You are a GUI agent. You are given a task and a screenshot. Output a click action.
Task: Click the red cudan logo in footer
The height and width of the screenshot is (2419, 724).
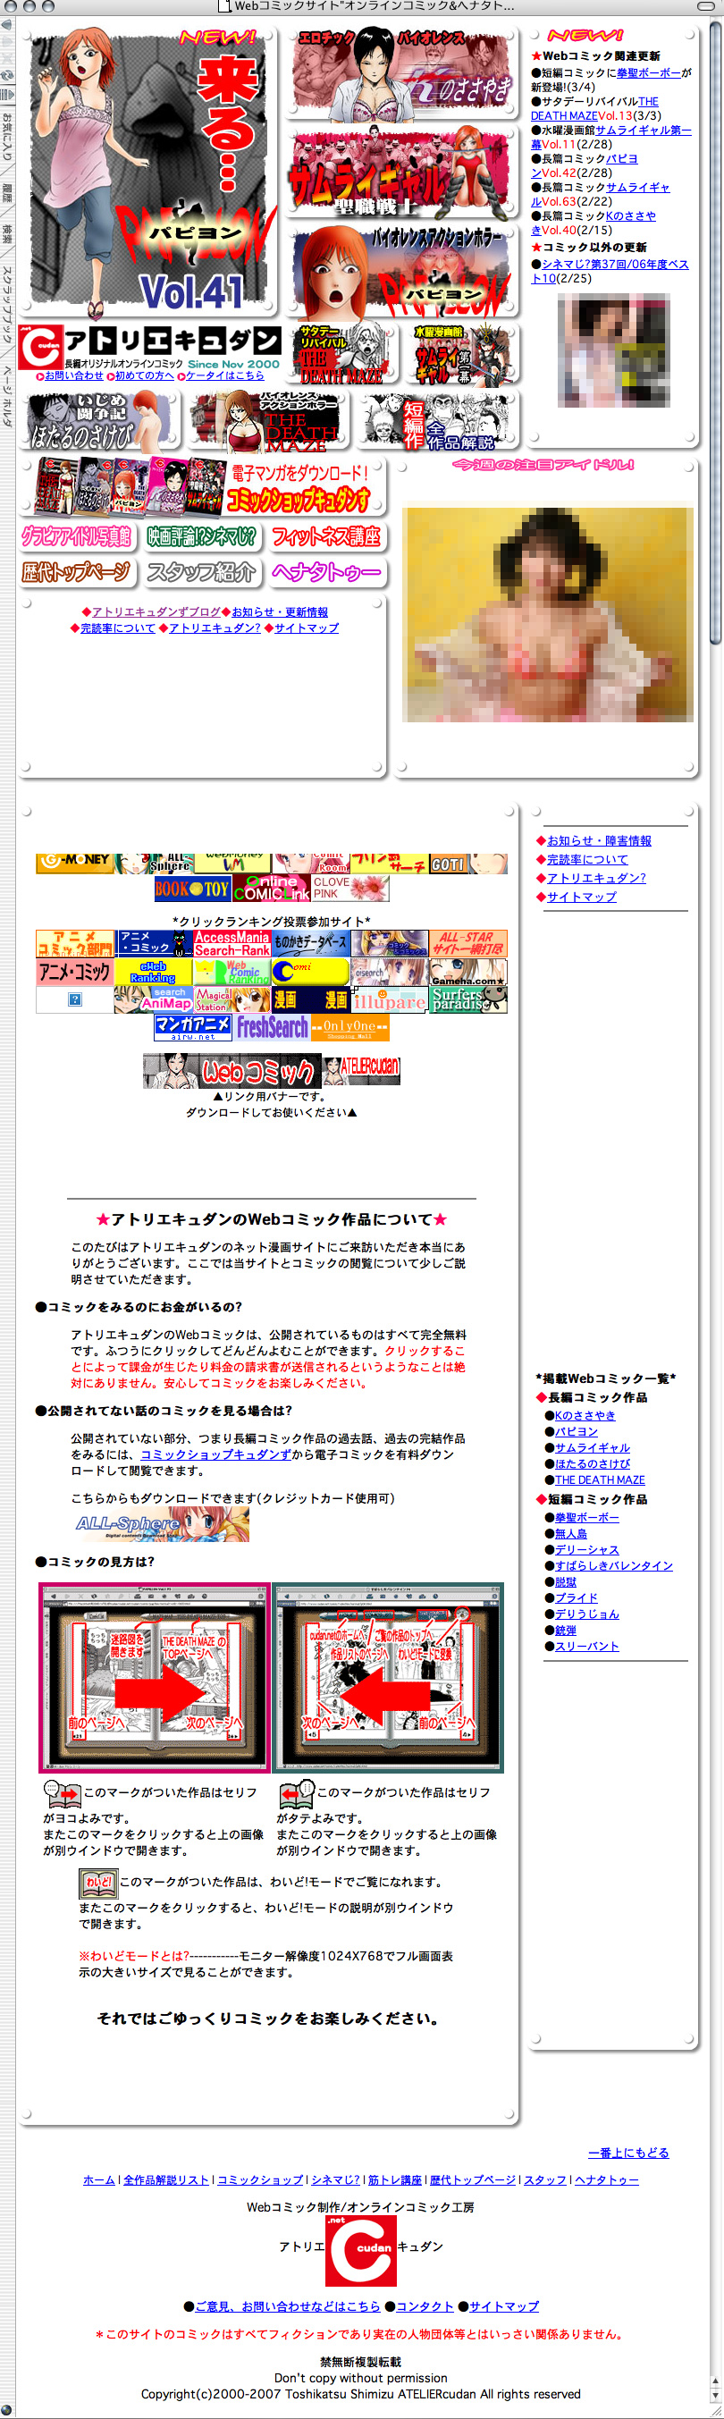[x=360, y=2250]
